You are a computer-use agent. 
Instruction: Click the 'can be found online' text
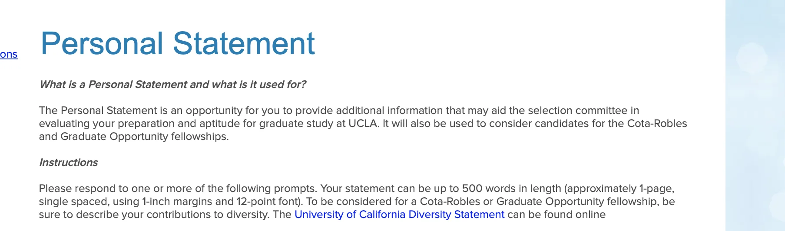(556, 215)
